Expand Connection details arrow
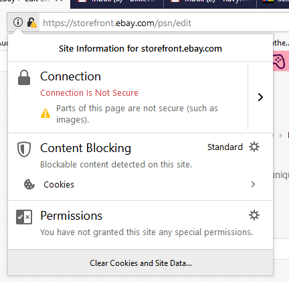 (260, 97)
